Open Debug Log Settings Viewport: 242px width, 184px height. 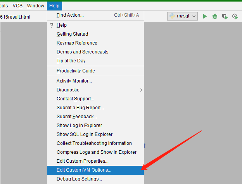(x=95, y=179)
